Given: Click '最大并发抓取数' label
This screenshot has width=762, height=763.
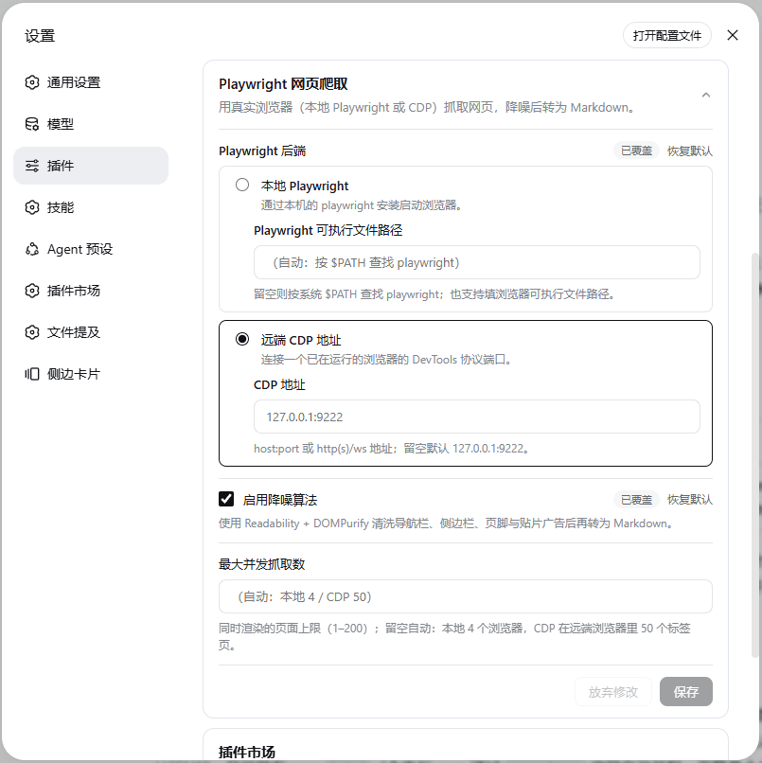Looking at the screenshot, I should click(x=262, y=564).
